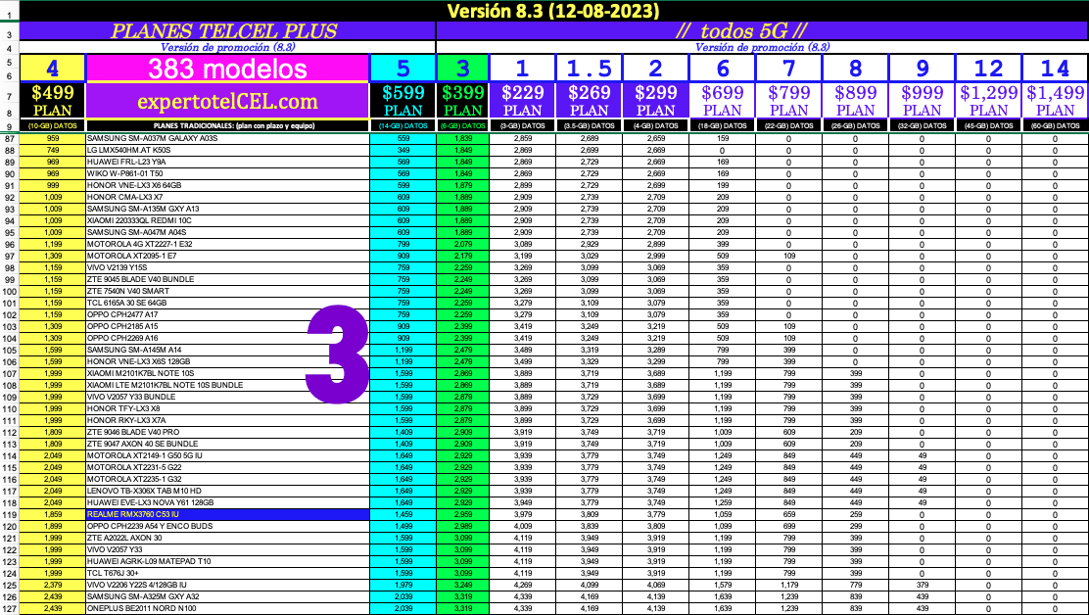Click the $499 PLAN header cell

(x=53, y=101)
